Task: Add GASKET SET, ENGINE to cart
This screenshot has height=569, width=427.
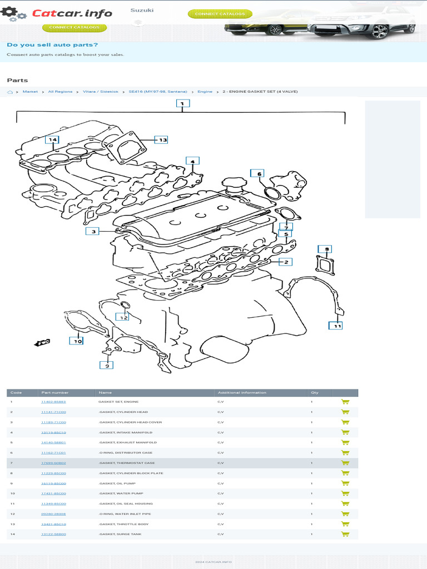Action: tap(345, 402)
